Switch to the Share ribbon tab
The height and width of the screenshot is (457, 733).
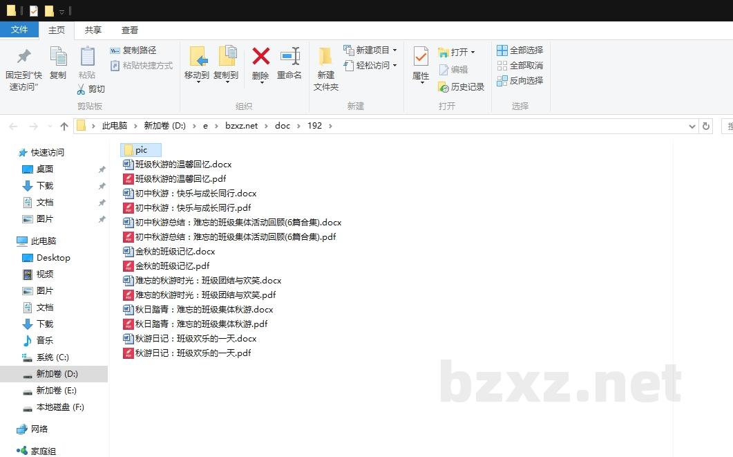click(x=93, y=30)
